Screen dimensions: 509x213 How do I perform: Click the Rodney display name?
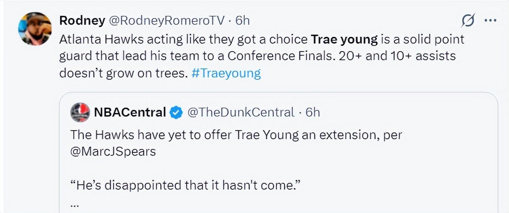(82, 20)
